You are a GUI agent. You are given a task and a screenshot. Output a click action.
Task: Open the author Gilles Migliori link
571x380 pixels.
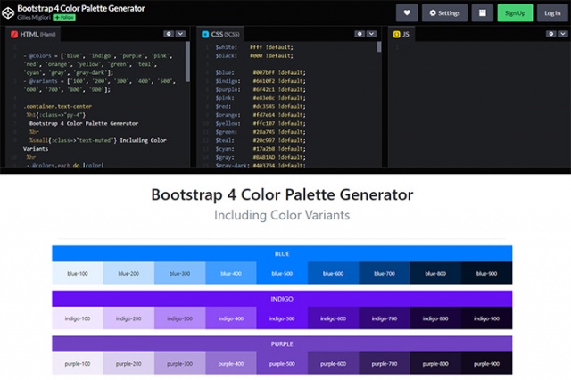pos(34,18)
